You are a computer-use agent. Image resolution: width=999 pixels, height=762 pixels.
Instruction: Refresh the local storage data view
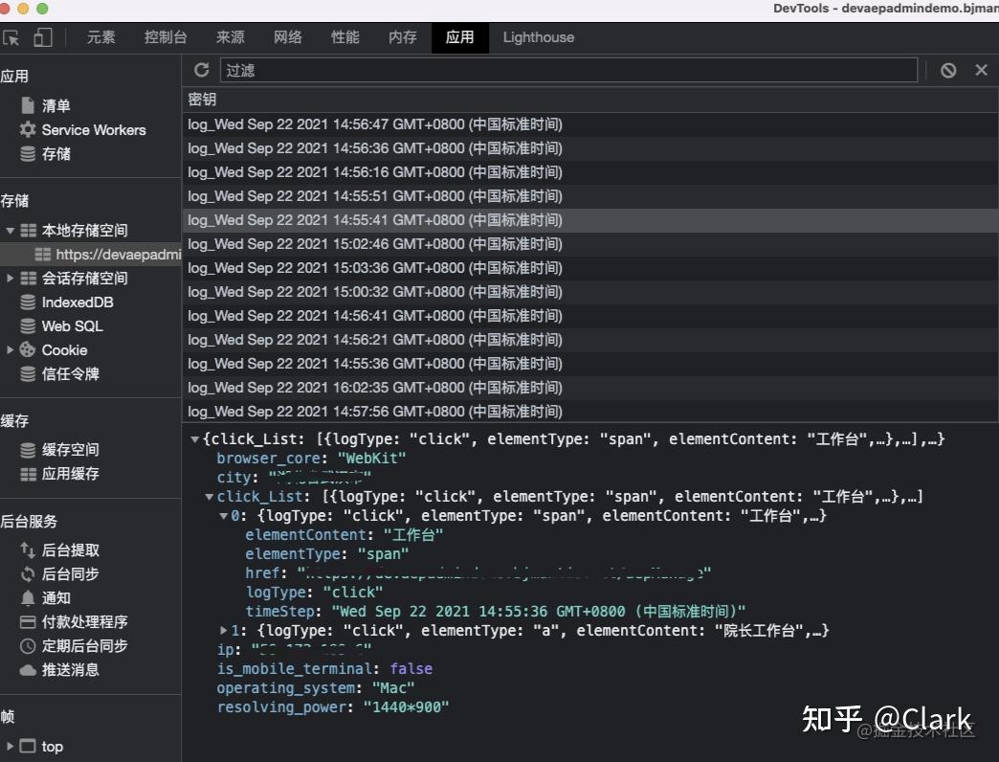[x=201, y=69]
